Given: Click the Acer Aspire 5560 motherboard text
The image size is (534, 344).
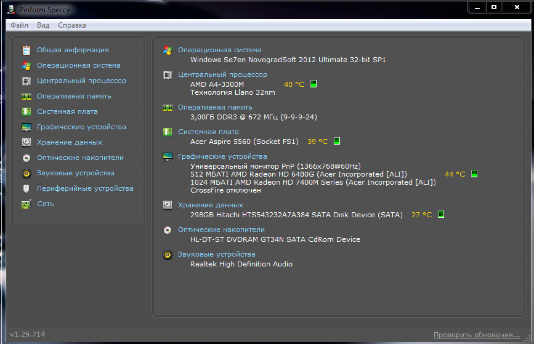Looking at the screenshot, I should [x=244, y=142].
